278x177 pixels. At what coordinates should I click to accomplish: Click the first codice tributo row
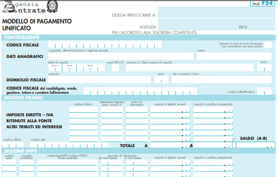click(84, 109)
